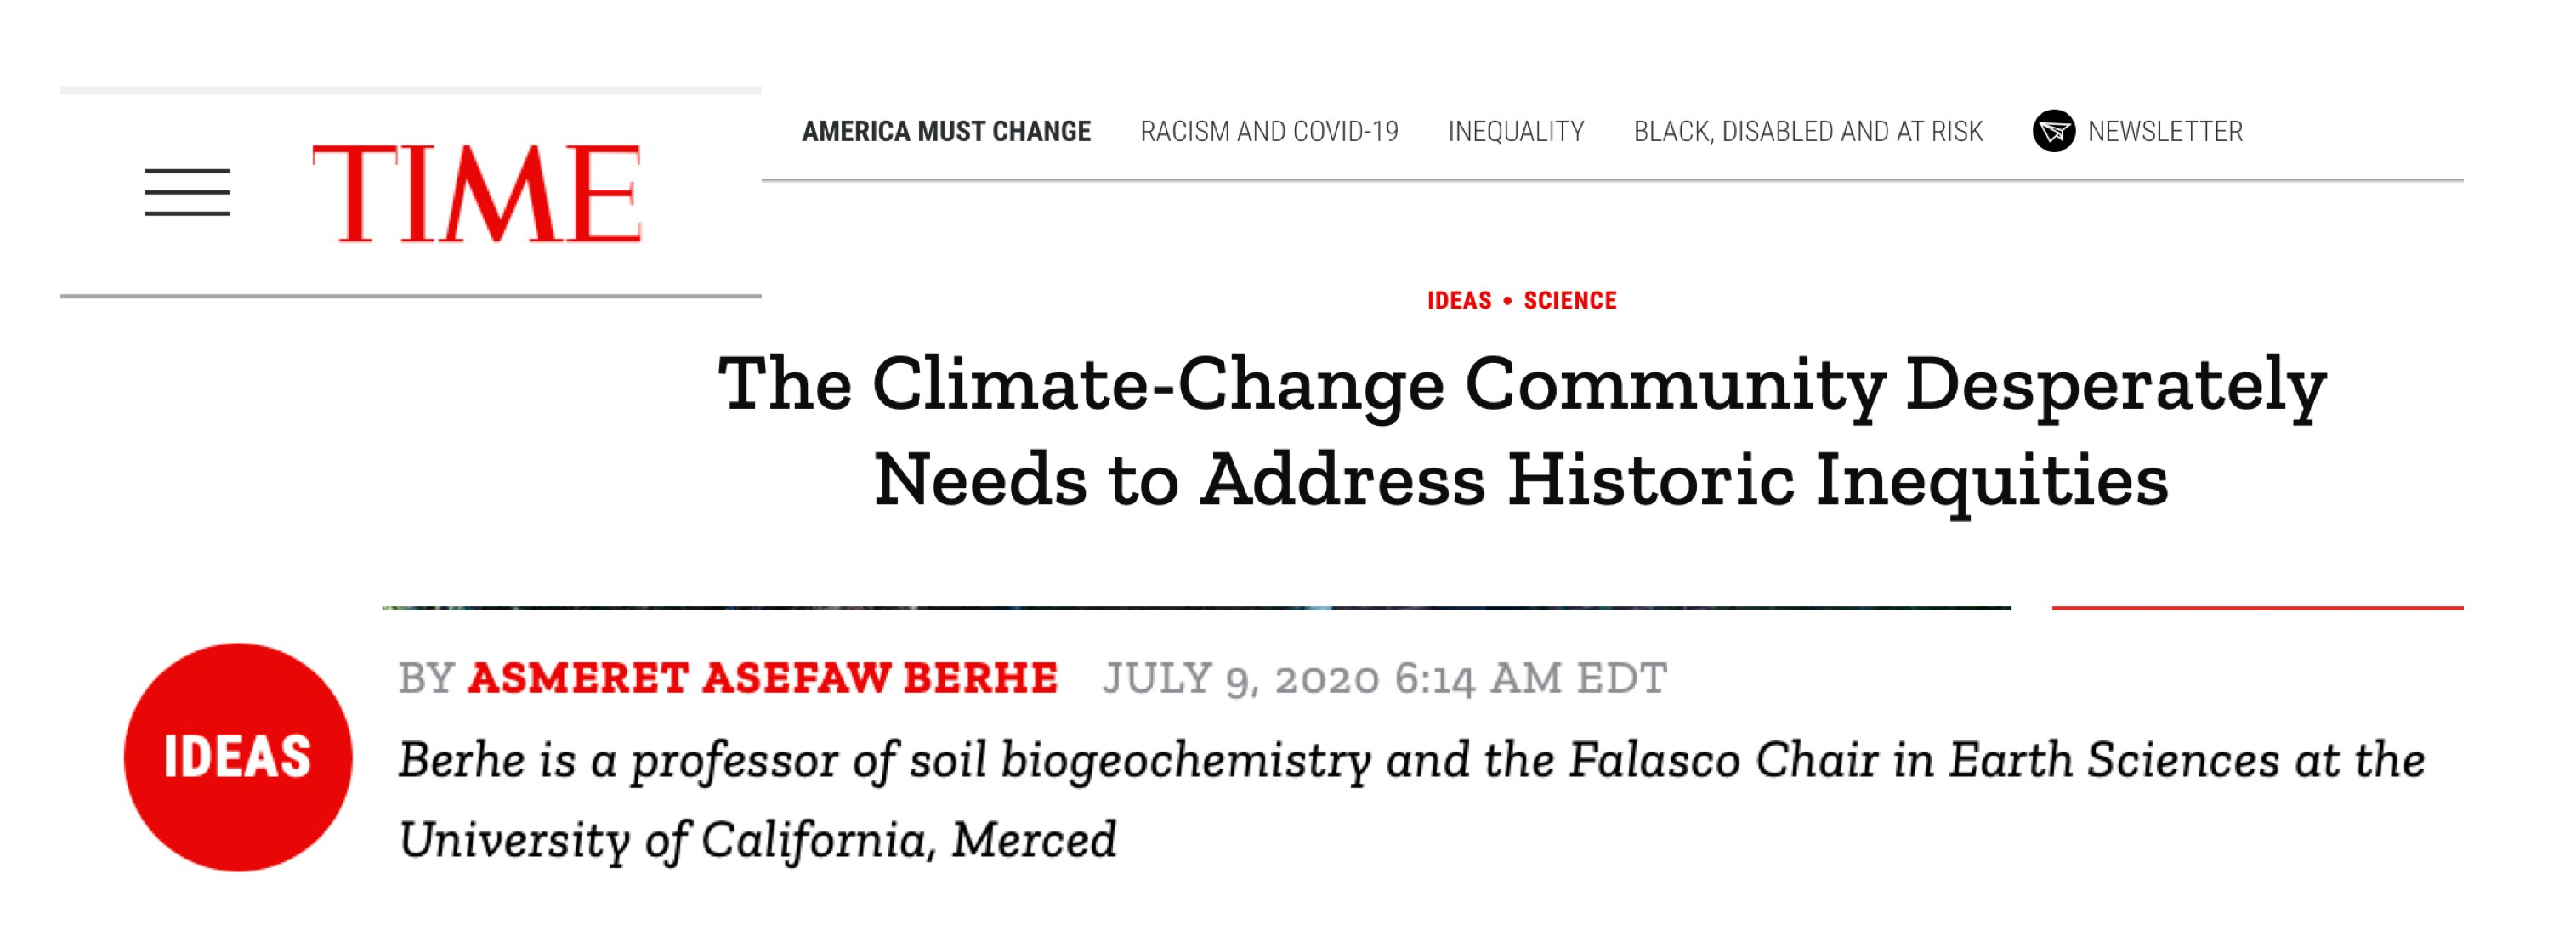The height and width of the screenshot is (936, 2576).
Task: Click the red TIME logo
Action: pos(476,193)
